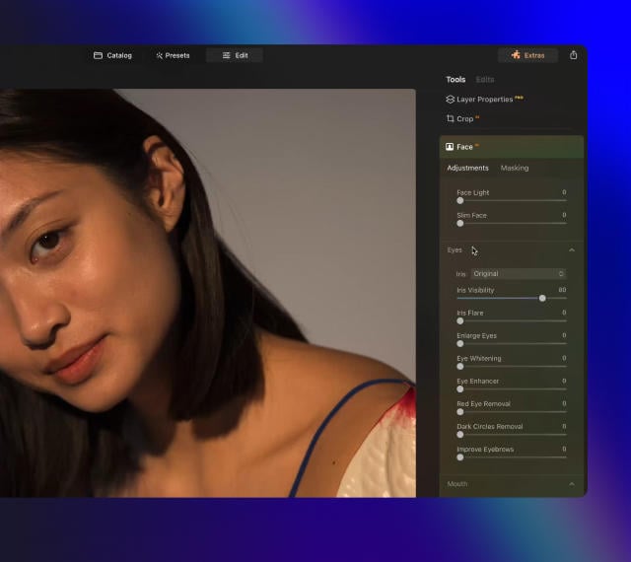Select the Tools panel tab
The image size is (631, 562).
point(456,80)
